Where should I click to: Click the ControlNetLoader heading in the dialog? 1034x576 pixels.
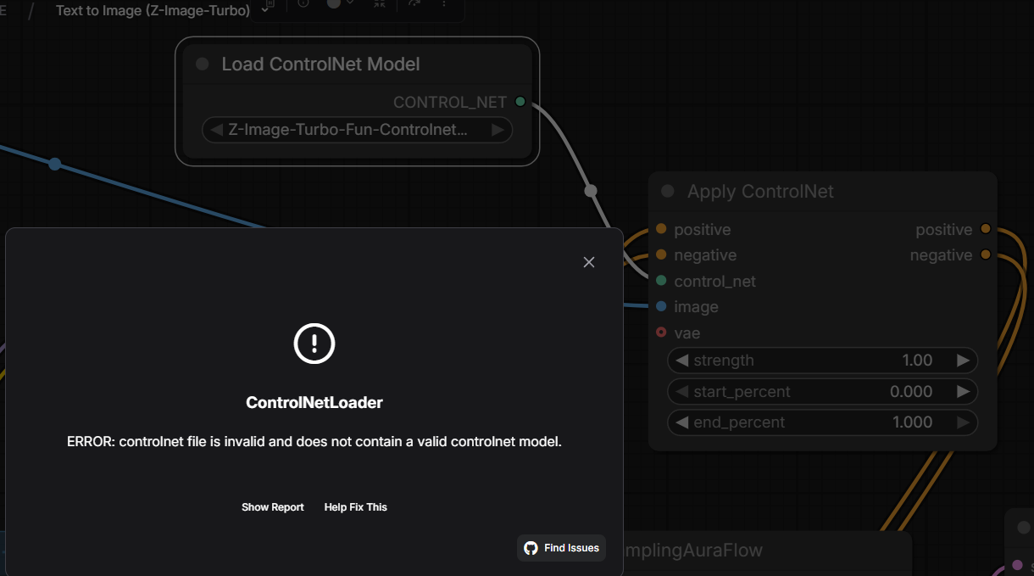314,403
